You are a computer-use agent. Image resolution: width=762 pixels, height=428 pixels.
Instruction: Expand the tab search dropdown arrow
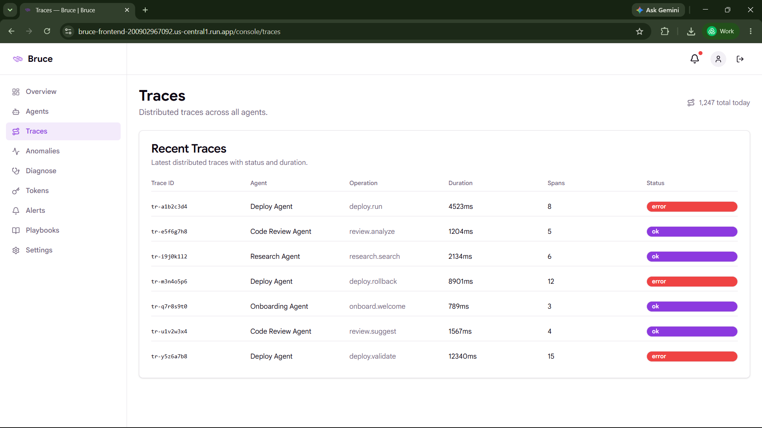pyautogui.click(x=10, y=10)
